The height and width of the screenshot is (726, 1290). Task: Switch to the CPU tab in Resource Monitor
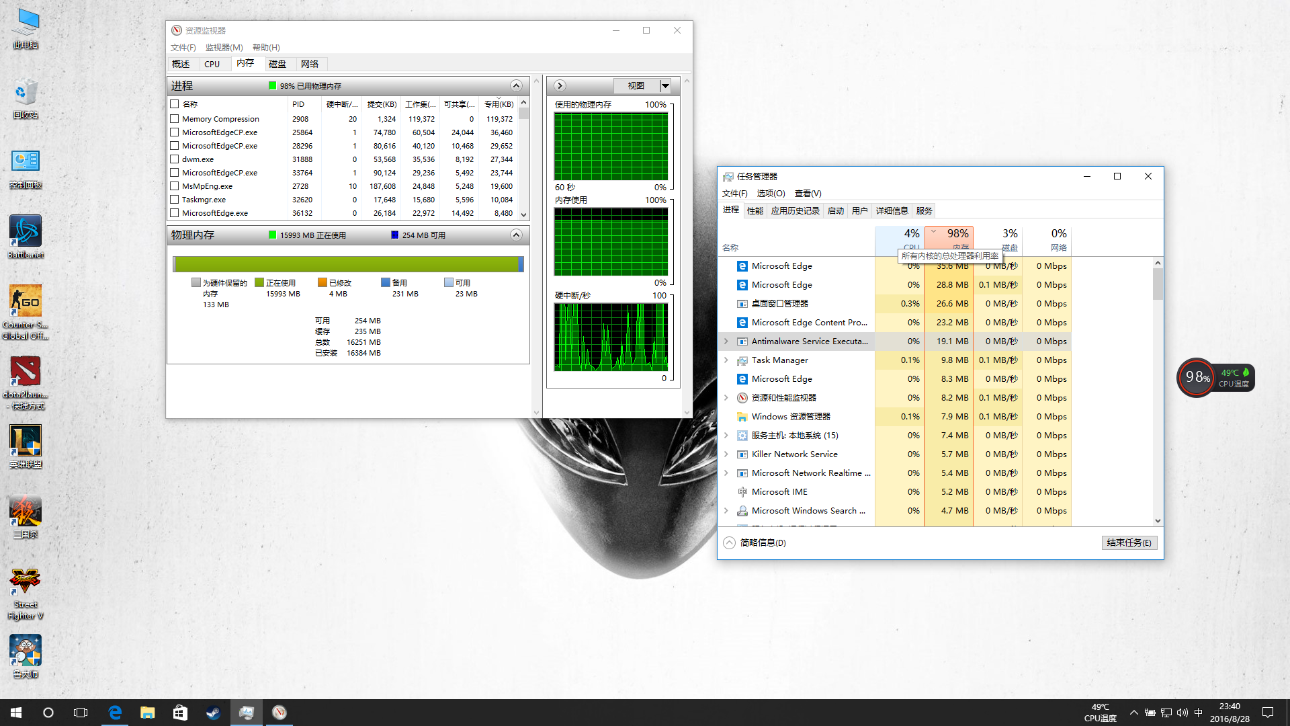click(212, 64)
